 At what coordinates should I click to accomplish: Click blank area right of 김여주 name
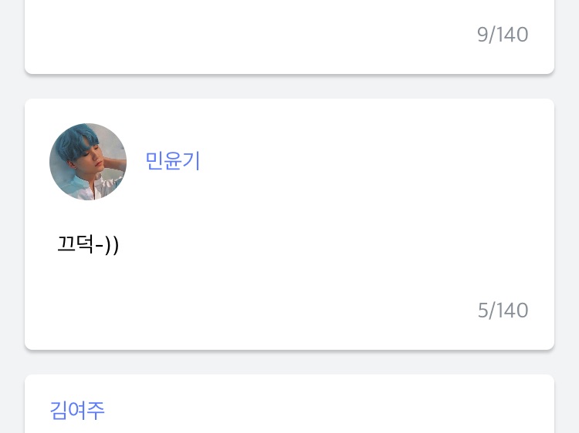tap(324, 410)
